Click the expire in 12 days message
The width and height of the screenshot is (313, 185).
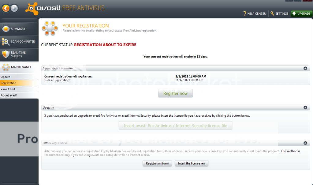175,56
